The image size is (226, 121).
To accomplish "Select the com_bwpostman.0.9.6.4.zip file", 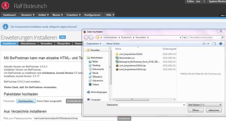I will [132, 65].
